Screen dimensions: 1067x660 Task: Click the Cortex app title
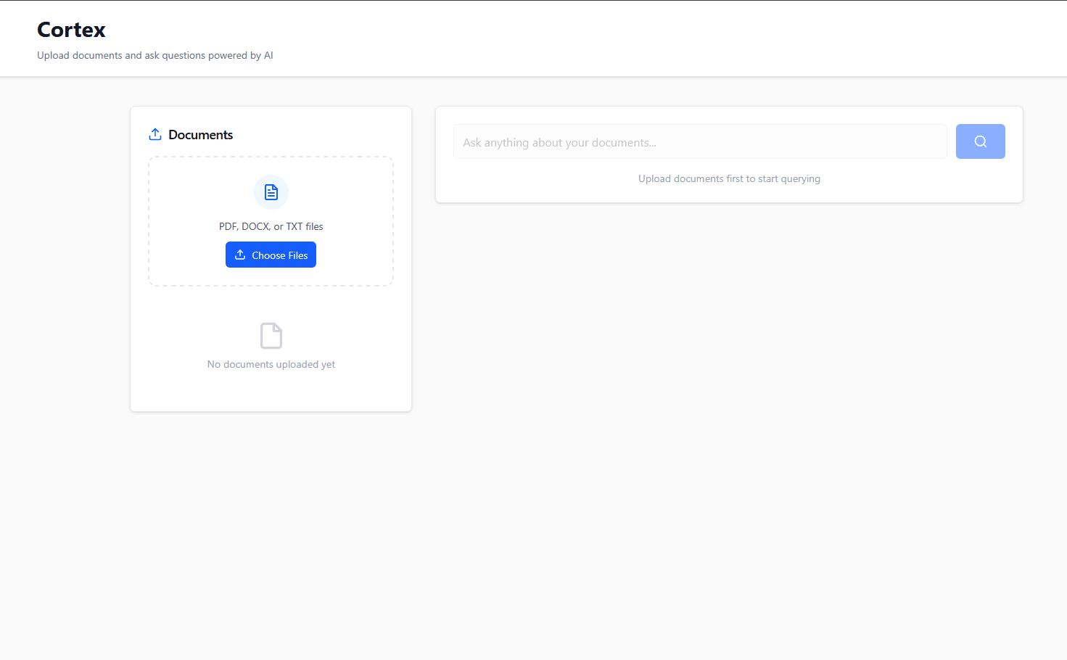point(70,30)
